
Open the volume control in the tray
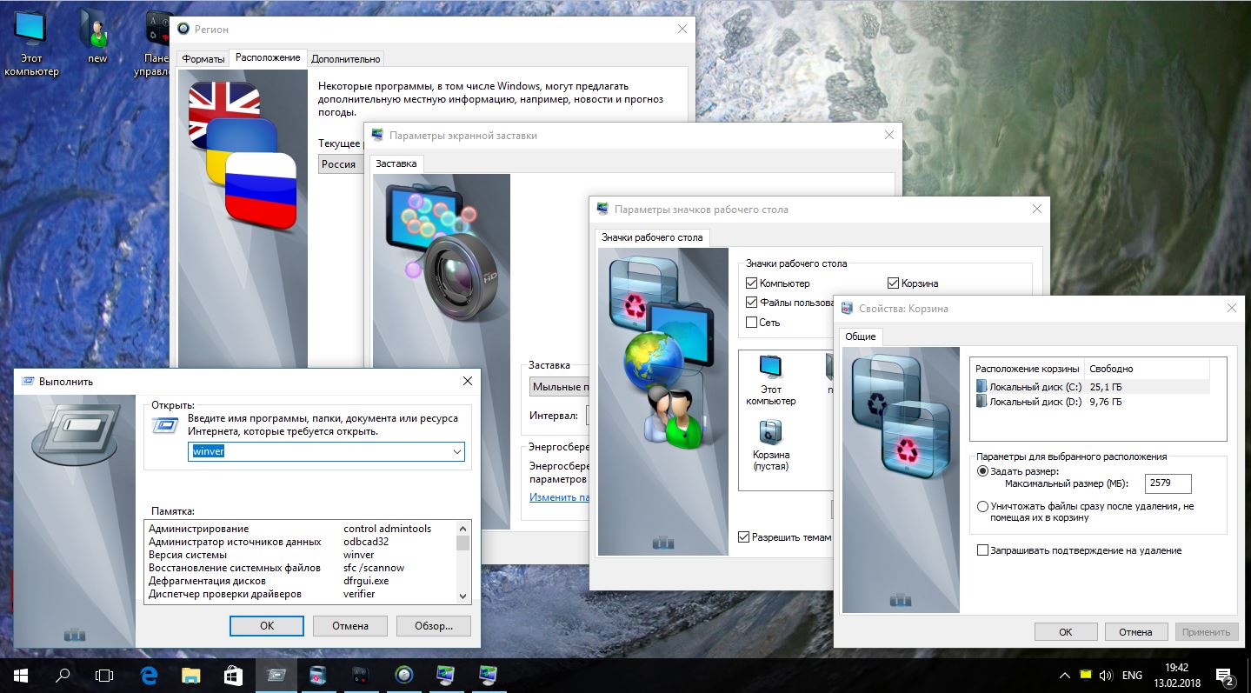(x=1106, y=675)
